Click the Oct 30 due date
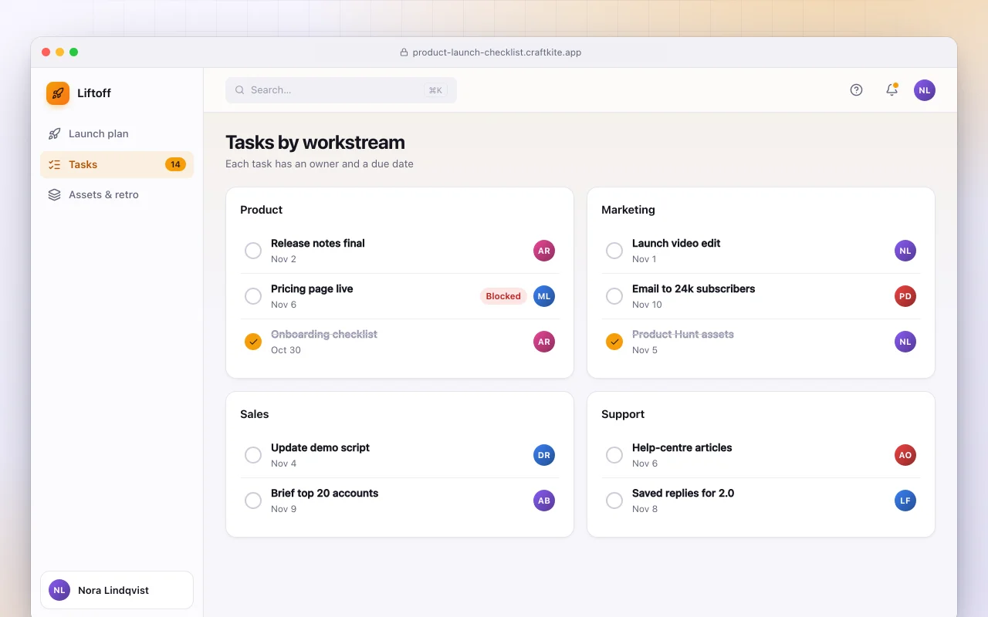Screen dimensions: 988x617 (286, 350)
